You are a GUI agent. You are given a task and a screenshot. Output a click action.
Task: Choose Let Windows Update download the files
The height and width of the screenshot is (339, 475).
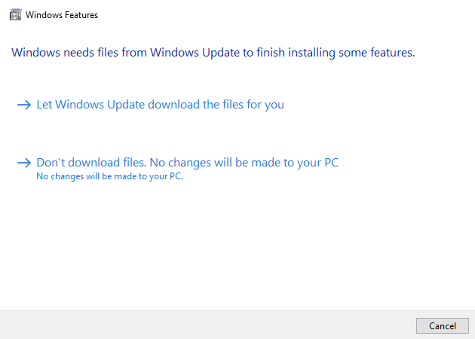coord(160,105)
